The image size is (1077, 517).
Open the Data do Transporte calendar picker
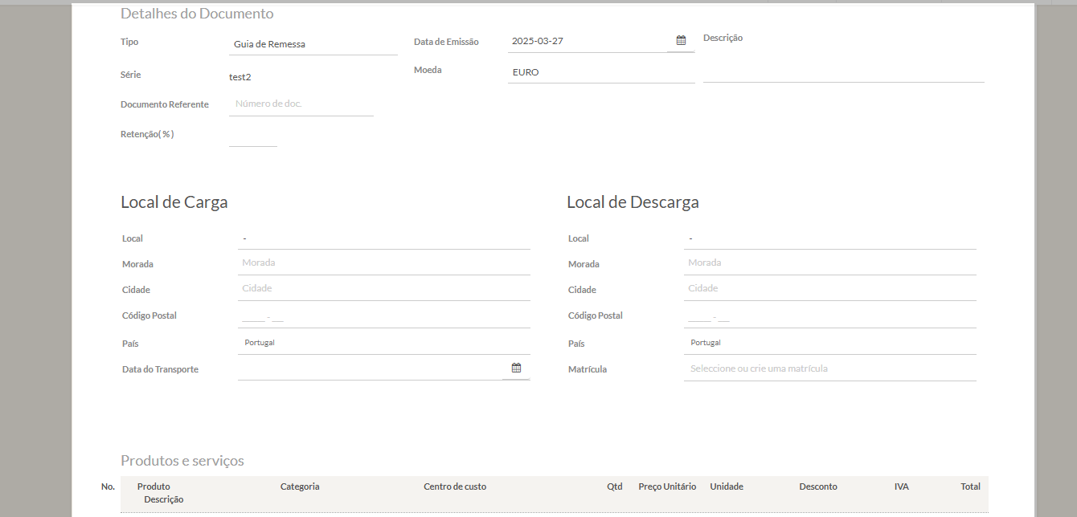coord(516,368)
